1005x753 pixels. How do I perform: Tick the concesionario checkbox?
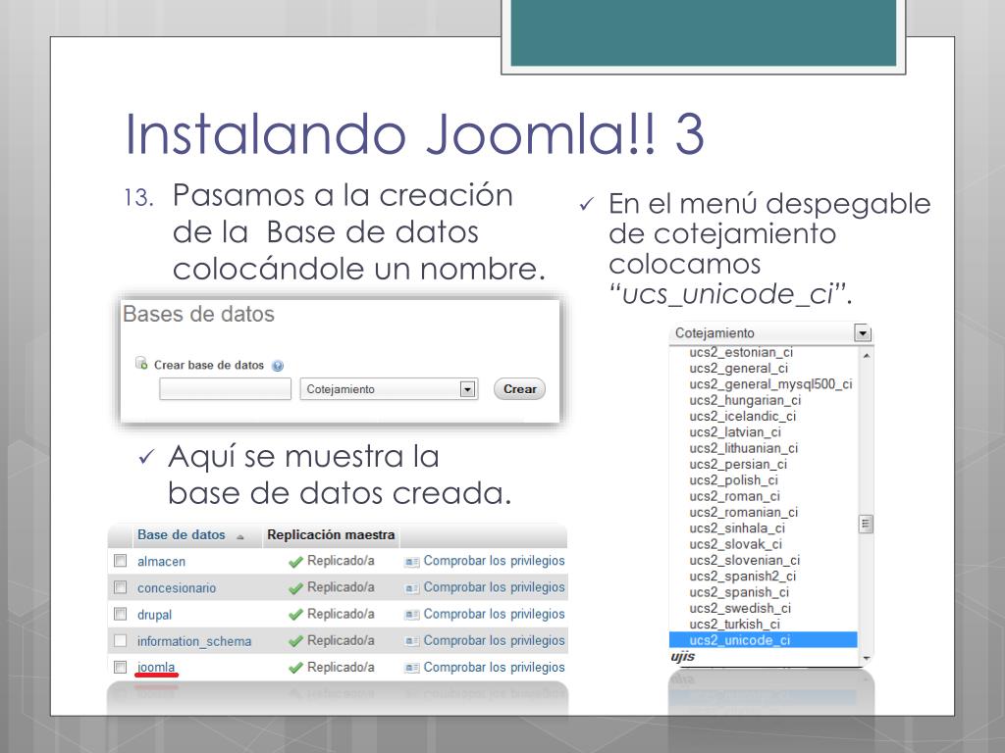(120, 587)
